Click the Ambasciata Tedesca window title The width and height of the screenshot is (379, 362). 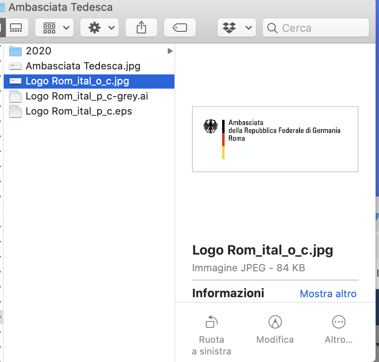tap(61, 7)
